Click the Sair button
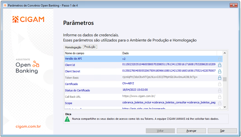The image size is (241, 137). (222, 131)
